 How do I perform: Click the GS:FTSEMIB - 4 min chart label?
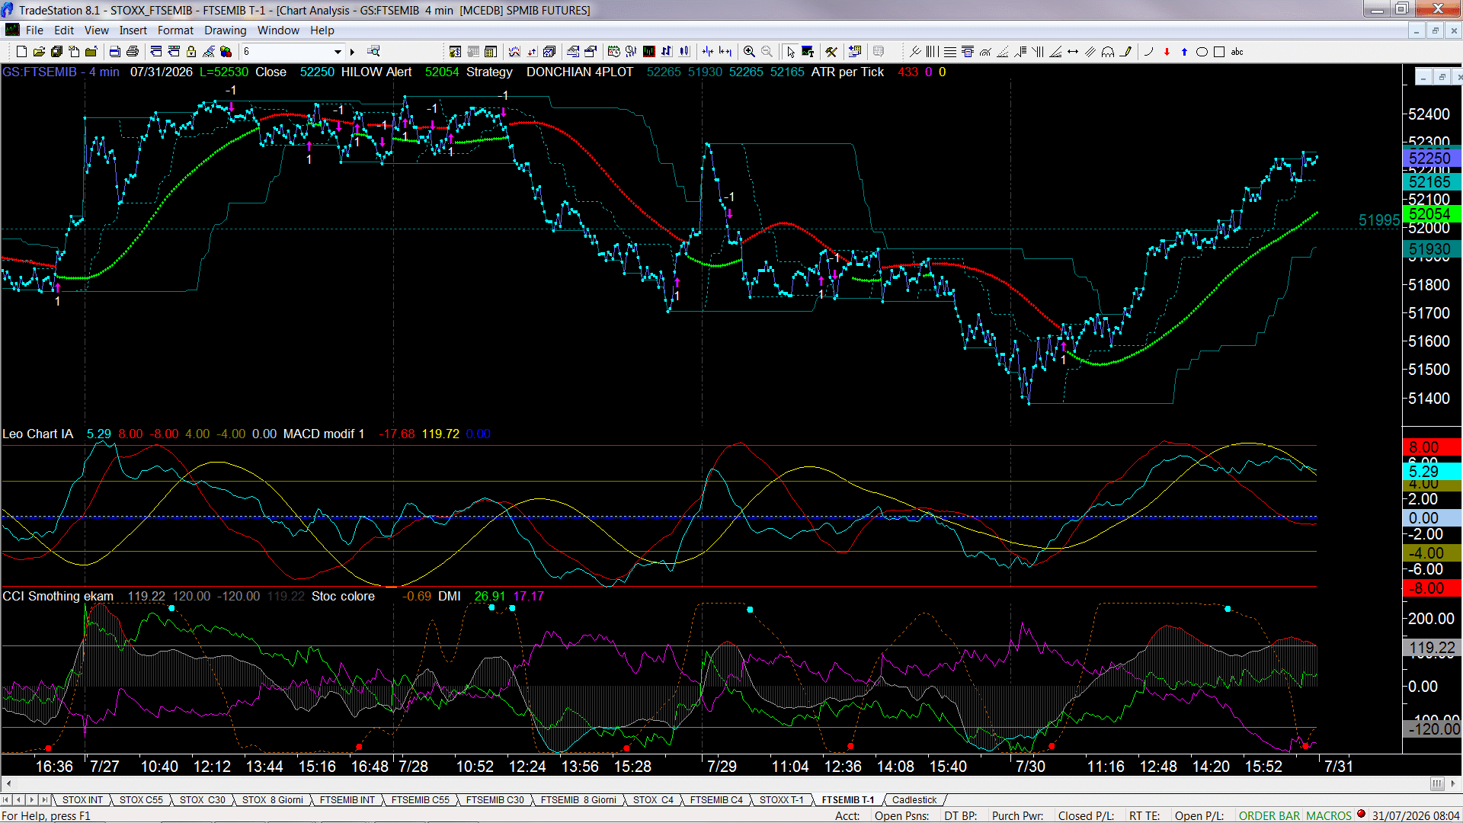(61, 72)
